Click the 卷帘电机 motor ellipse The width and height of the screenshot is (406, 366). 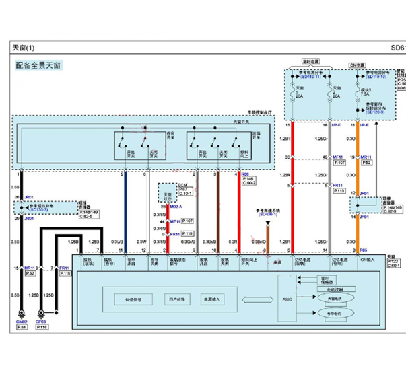pyautogui.click(x=336, y=314)
